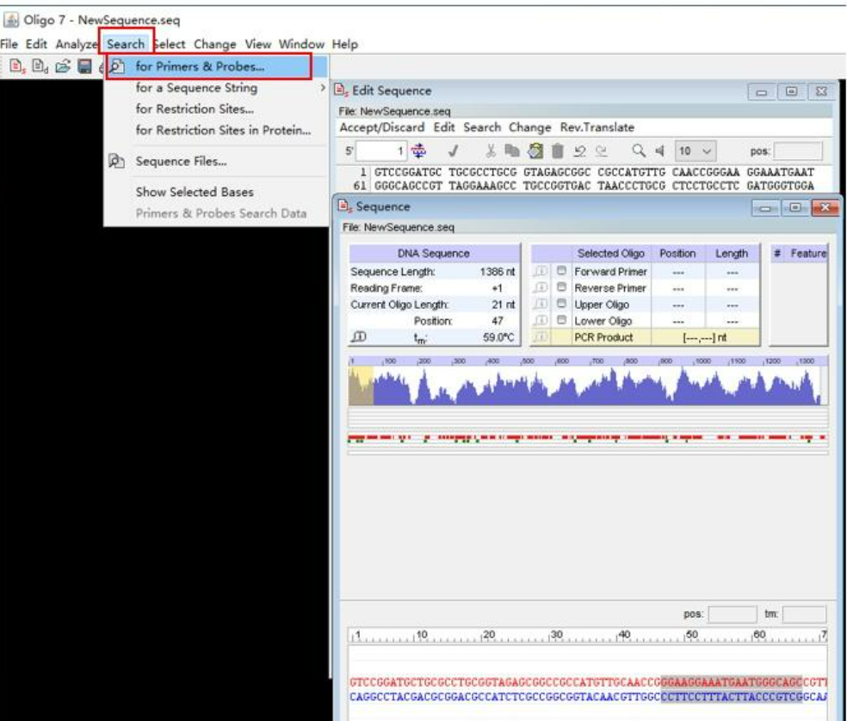Open the Help menu
The width and height of the screenshot is (847, 721).
coord(344,44)
